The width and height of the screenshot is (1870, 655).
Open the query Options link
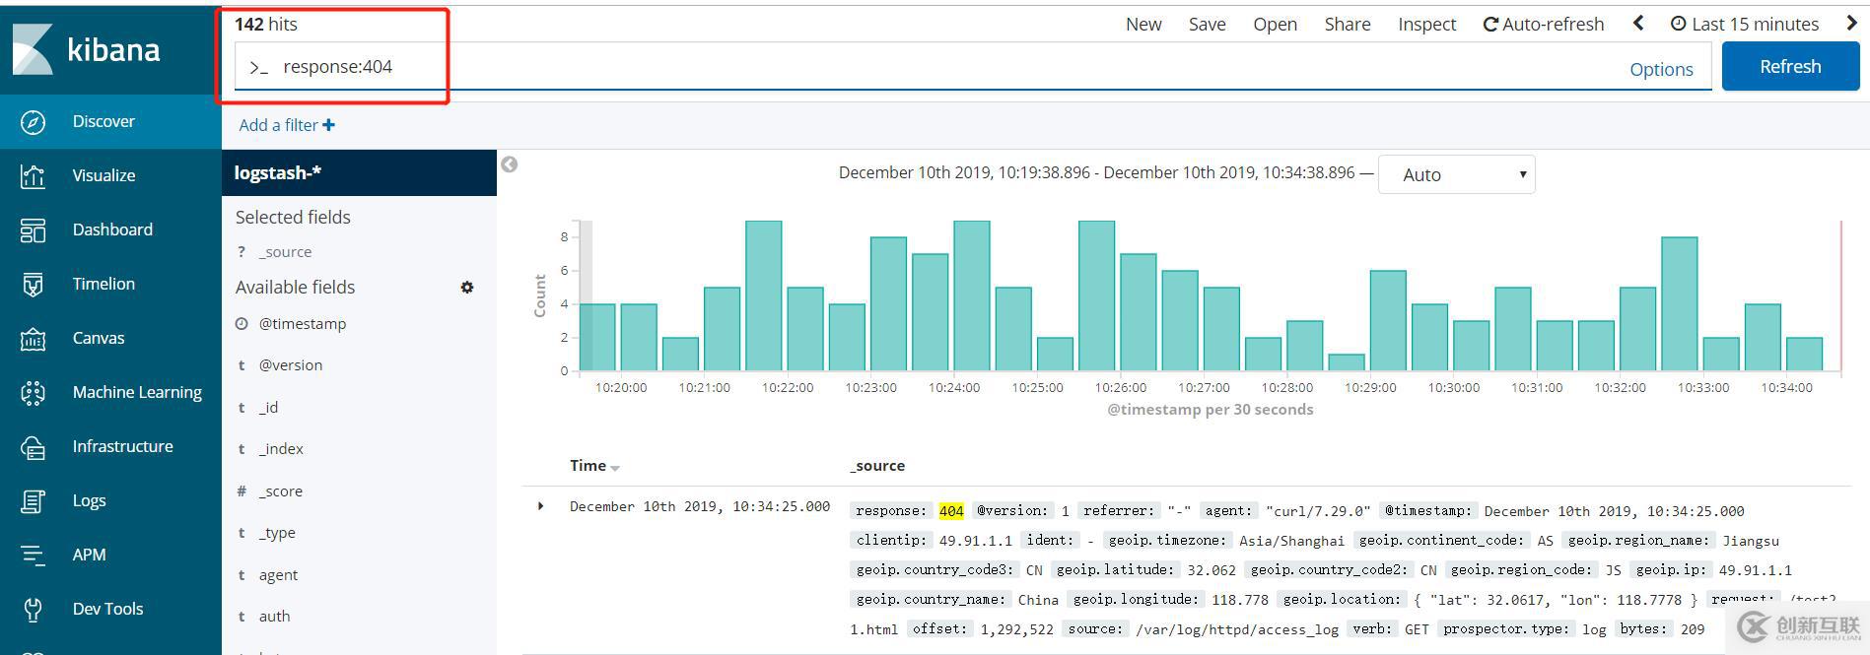point(1661,69)
